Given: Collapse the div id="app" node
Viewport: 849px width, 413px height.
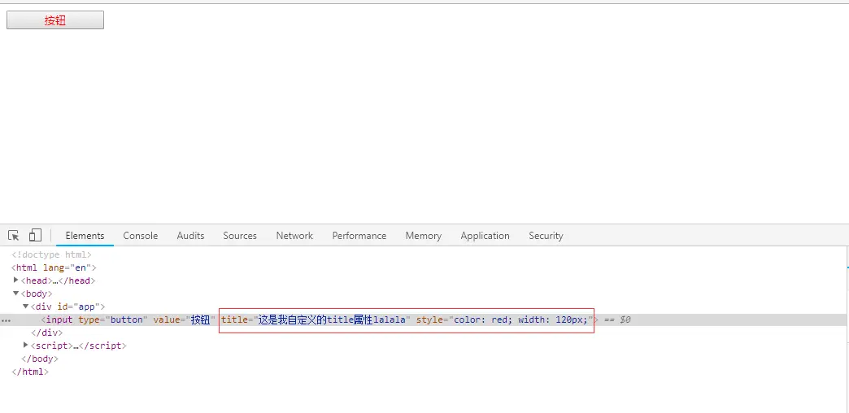Looking at the screenshot, I should point(25,306).
